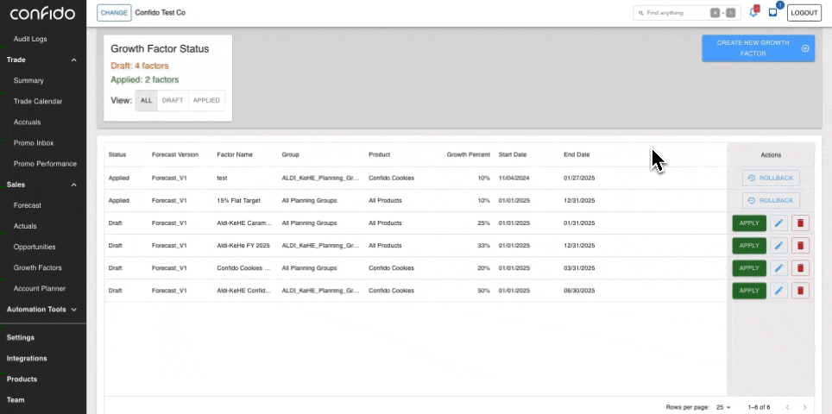Sort by Status column header
The image size is (832, 414).
pyautogui.click(x=117, y=154)
